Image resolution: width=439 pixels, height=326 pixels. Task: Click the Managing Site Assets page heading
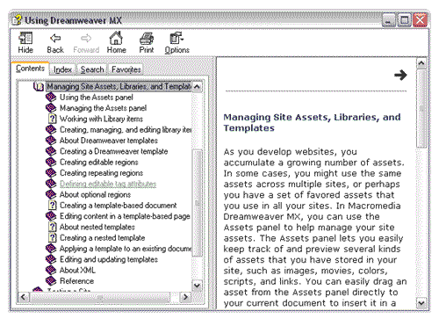tap(312, 122)
